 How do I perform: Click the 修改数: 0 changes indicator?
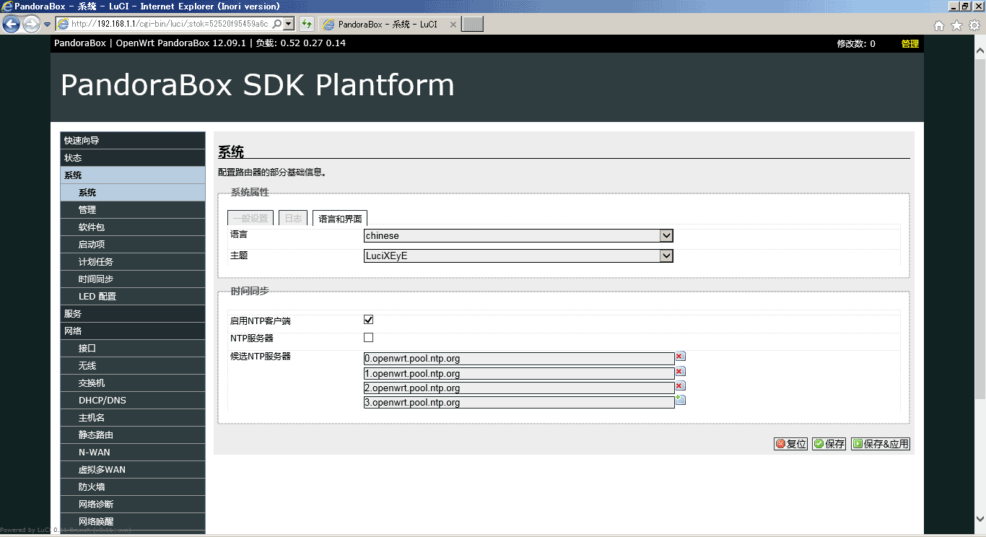click(856, 43)
